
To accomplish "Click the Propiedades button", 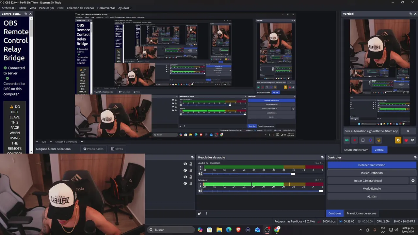I will (x=93, y=149).
